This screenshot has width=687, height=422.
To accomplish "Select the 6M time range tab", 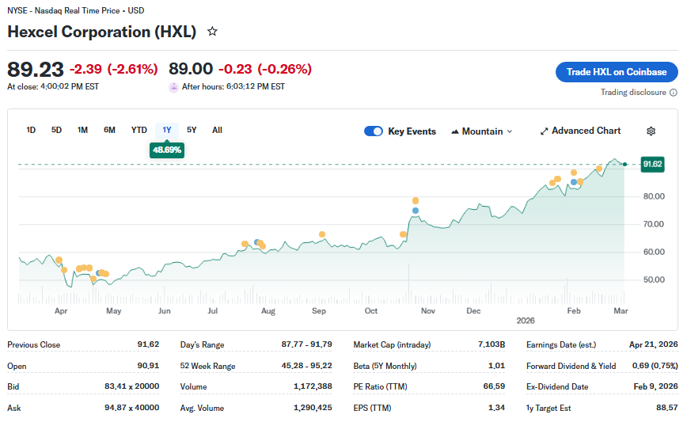I will point(109,130).
